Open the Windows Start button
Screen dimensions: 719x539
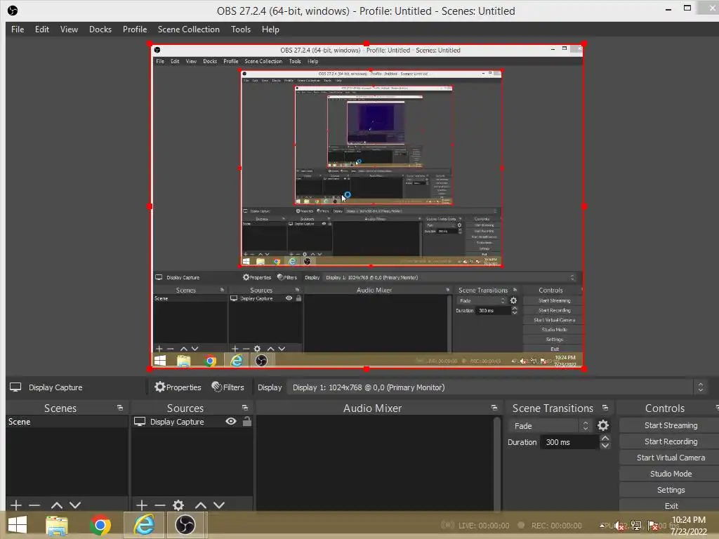[x=18, y=525]
